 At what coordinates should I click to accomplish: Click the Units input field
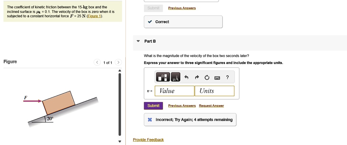[215, 91]
